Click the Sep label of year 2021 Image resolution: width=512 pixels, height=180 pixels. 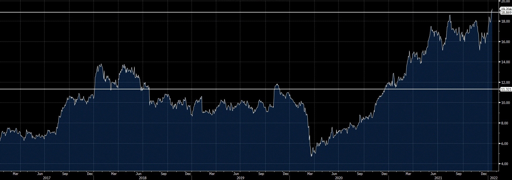coord(459,174)
